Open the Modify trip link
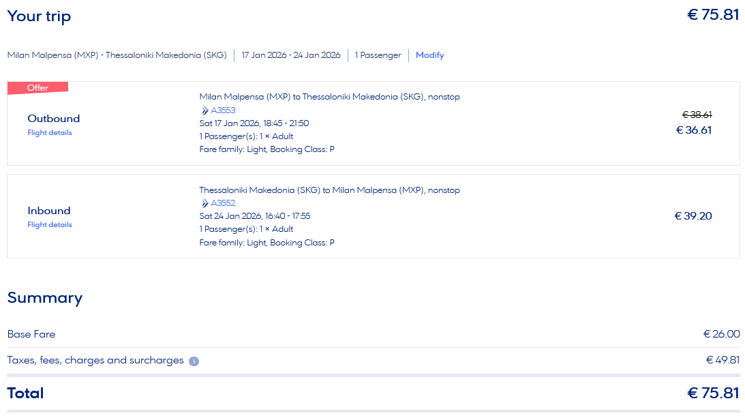This screenshot has width=745, height=418. (429, 55)
